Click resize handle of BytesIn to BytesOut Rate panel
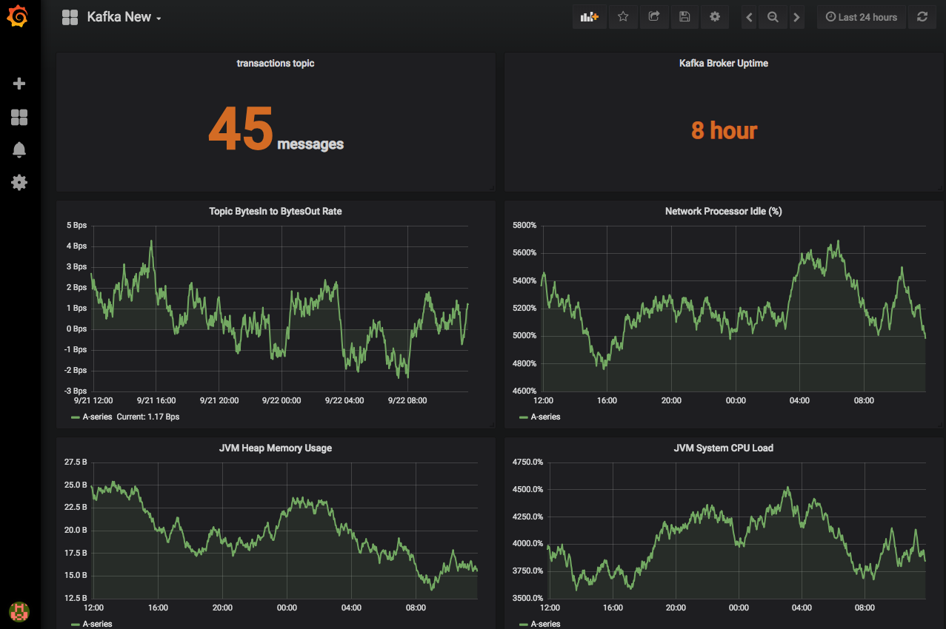Image resolution: width=946 pixels, height=629 pixels. tap(491, 425)
